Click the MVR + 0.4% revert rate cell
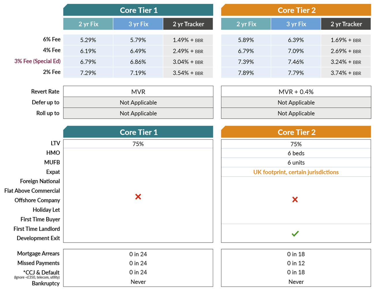 (x=296, y=92)
